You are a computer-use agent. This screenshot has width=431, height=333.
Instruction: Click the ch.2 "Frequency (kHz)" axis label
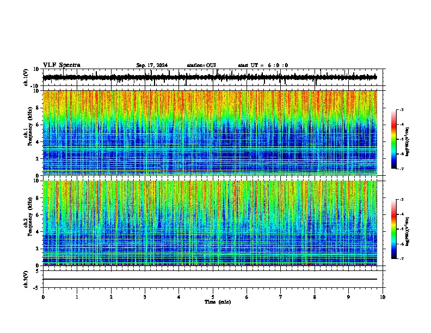tap(30, 217)
